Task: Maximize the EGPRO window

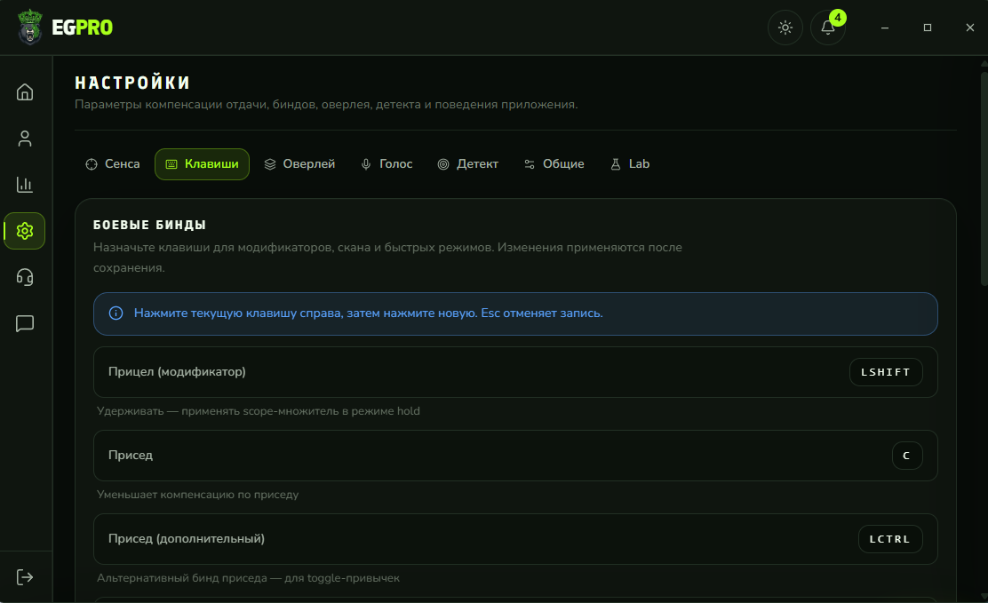Action: click(x=928, y=28)
